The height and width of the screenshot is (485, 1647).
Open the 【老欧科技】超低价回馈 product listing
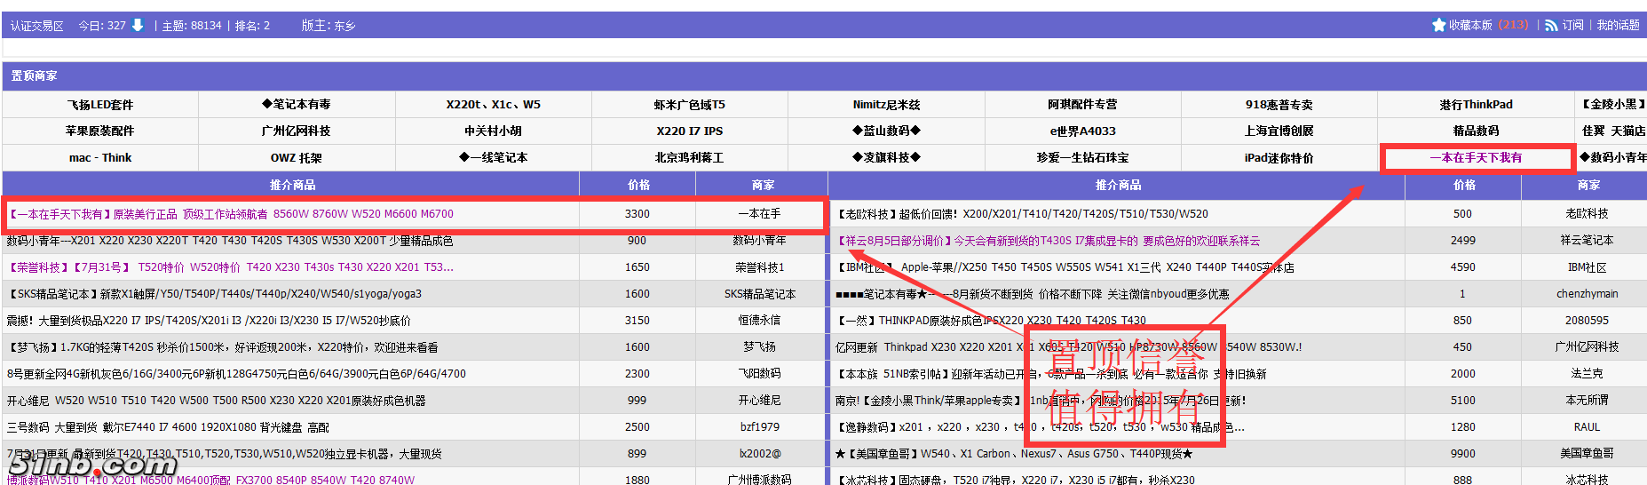pyautogui.click(x=1021, y=214)
